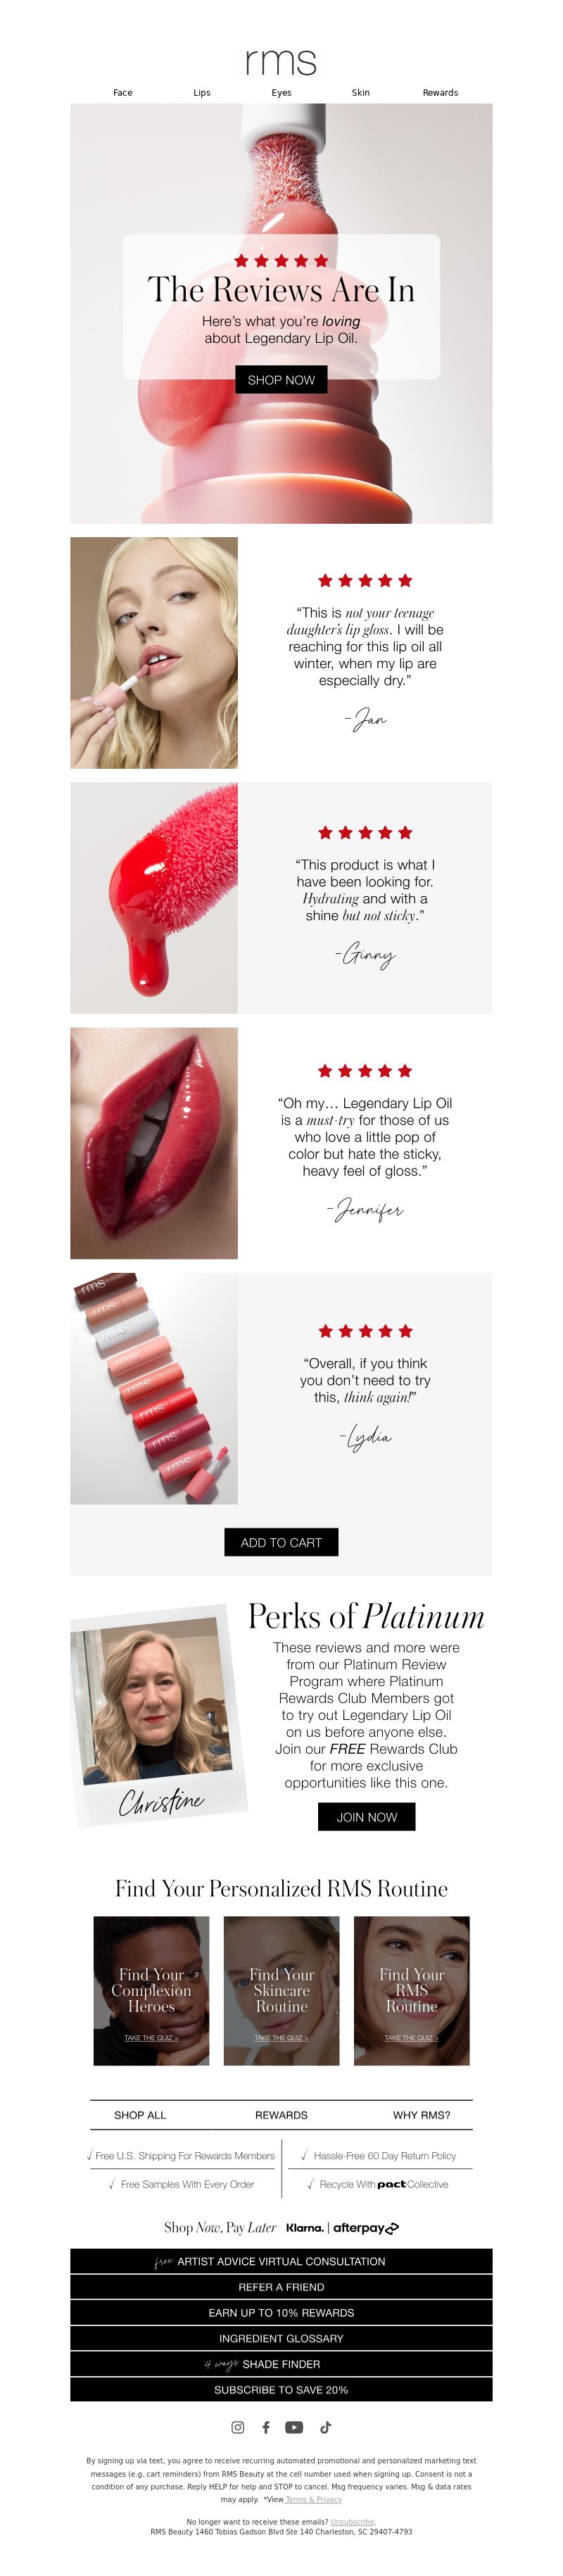This screenshot has width=563, height=2576.
Task: Click the ADD TO CART button
Action: tap(281, 1542)
